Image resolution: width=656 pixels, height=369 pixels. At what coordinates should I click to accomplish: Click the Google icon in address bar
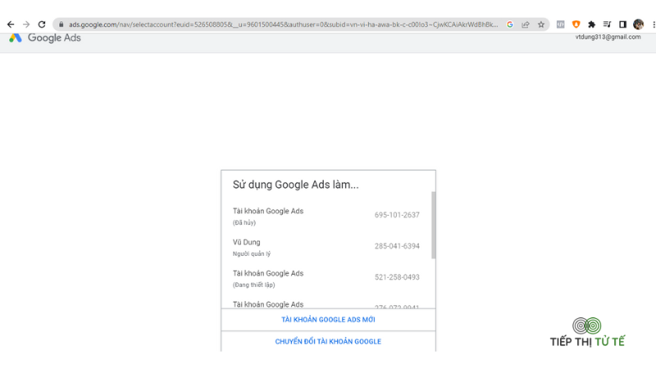pyautogui.click(x=509, y=25)
